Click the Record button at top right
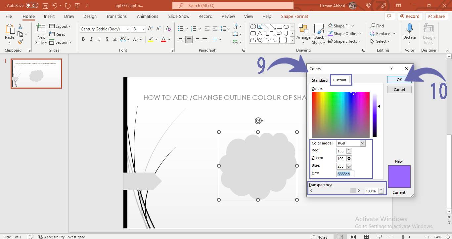This screenshot has width=452, height=239. coord(410,16)
